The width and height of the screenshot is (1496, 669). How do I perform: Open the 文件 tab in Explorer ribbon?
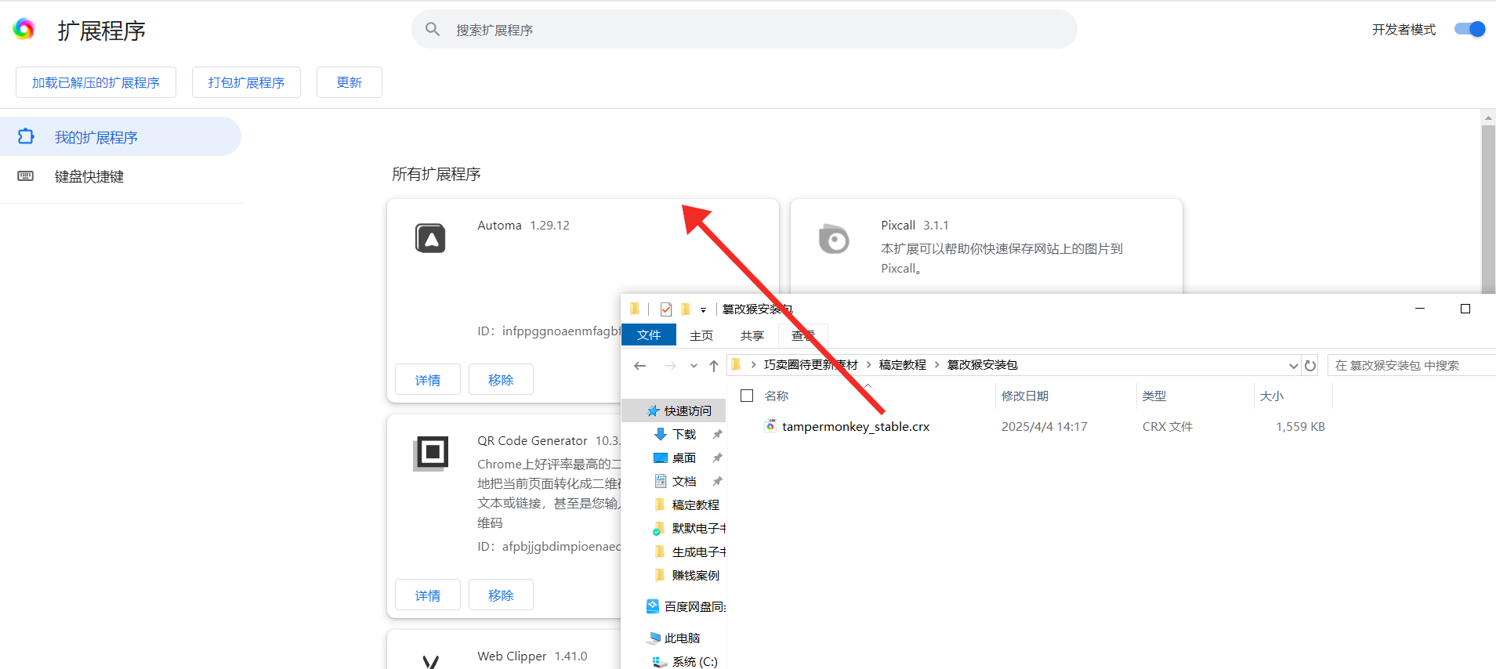[649, 334]
